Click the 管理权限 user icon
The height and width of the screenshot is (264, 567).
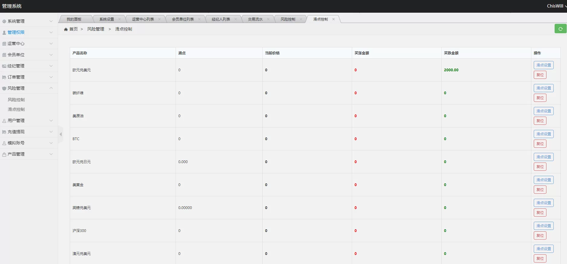tap(4, 33)
